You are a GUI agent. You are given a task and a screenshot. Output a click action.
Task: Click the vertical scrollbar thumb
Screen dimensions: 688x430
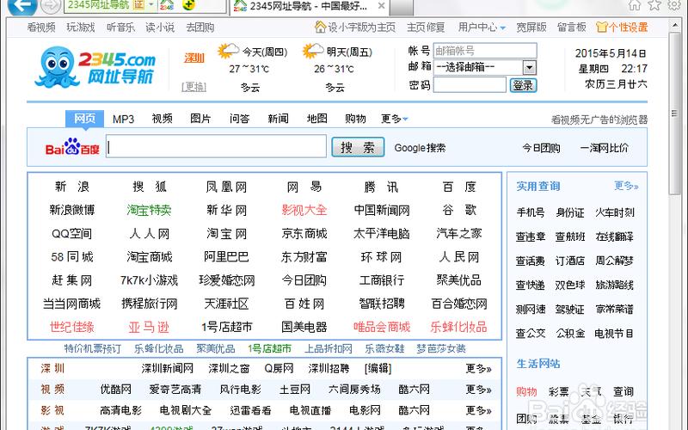click(x=675, y=114)
